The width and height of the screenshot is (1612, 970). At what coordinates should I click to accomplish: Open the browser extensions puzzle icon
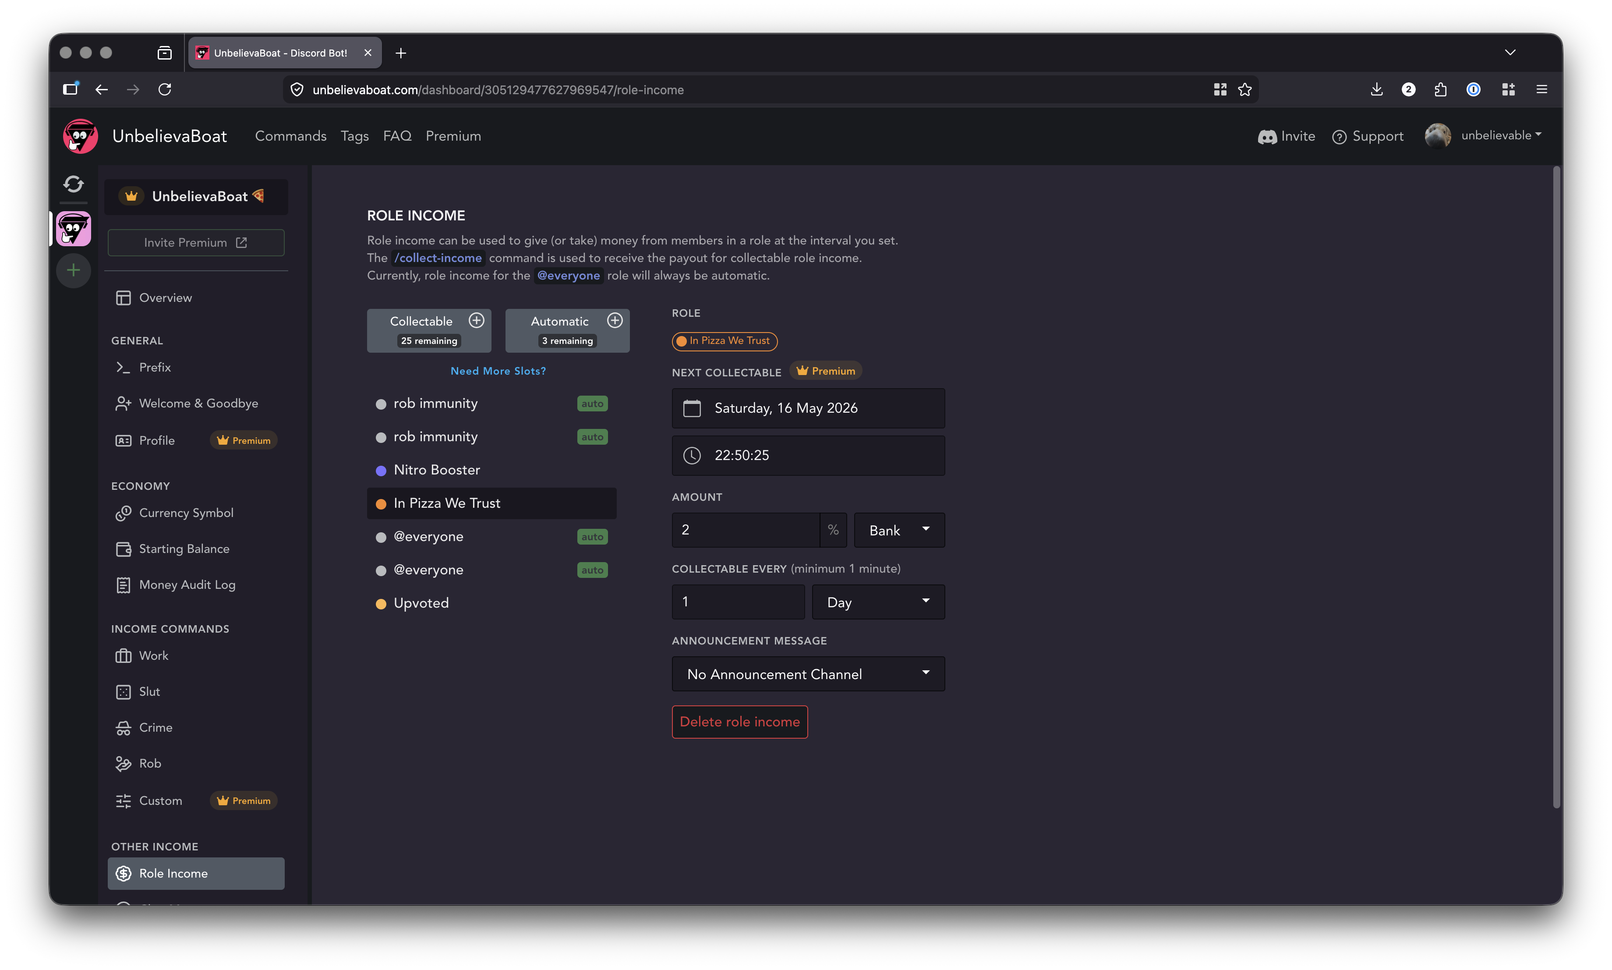pyautogui.click(x=1441, y=89)
